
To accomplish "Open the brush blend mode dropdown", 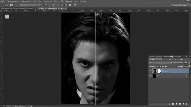I will [28, 5].
